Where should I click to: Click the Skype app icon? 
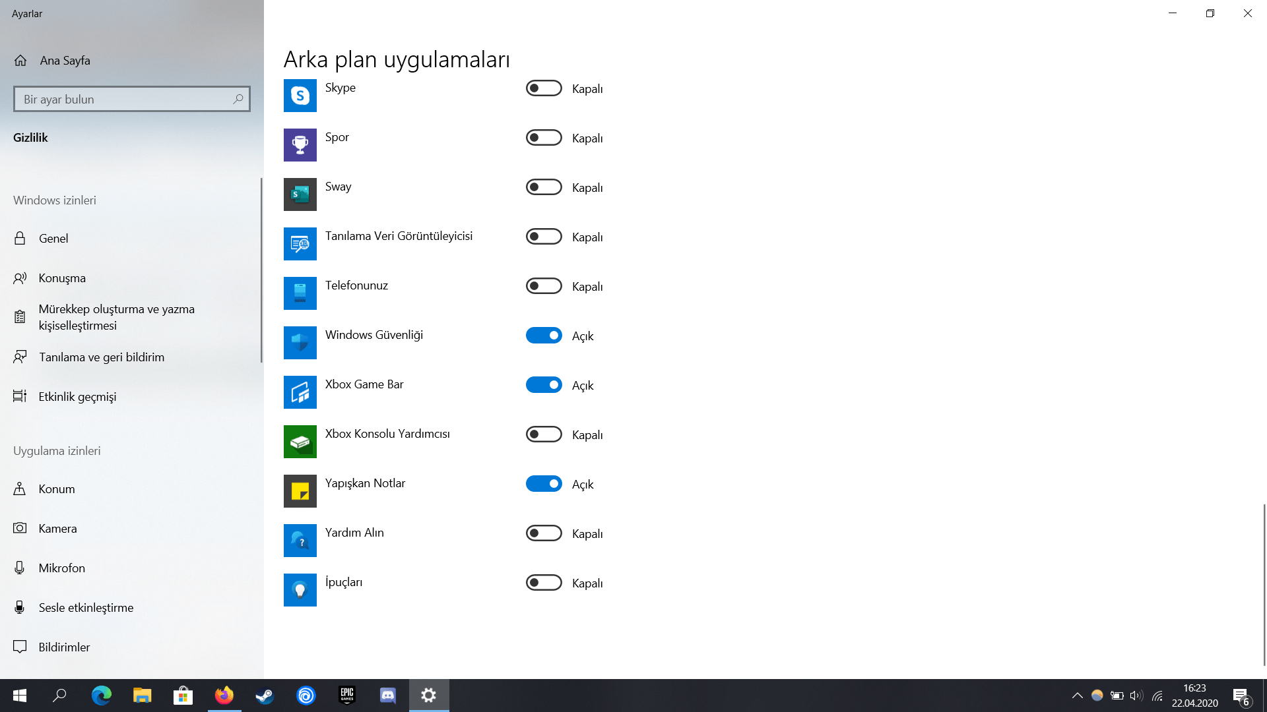[300, 96]
